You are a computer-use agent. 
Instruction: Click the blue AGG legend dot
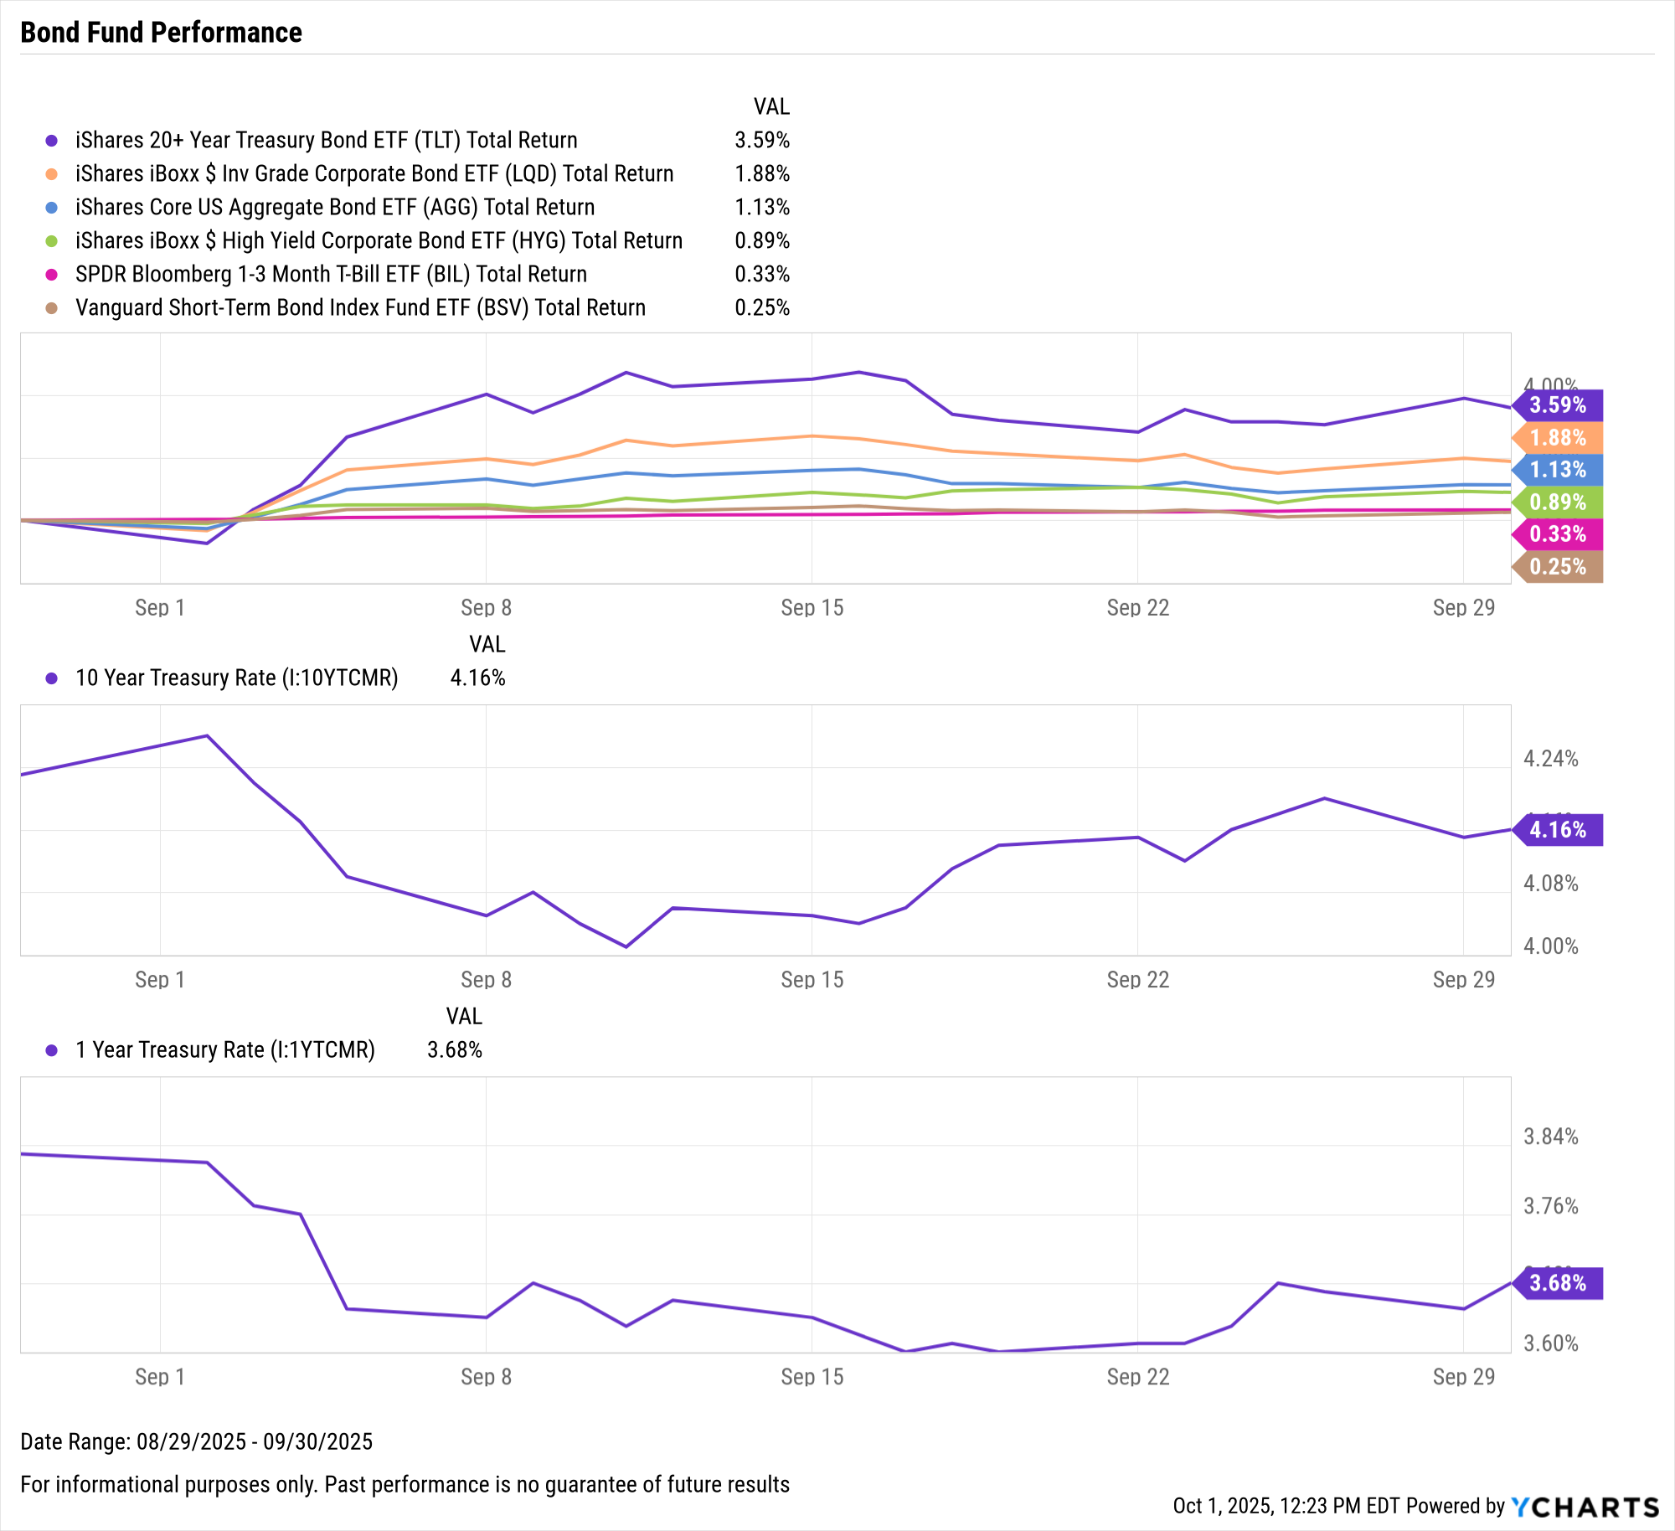(52, 208)
